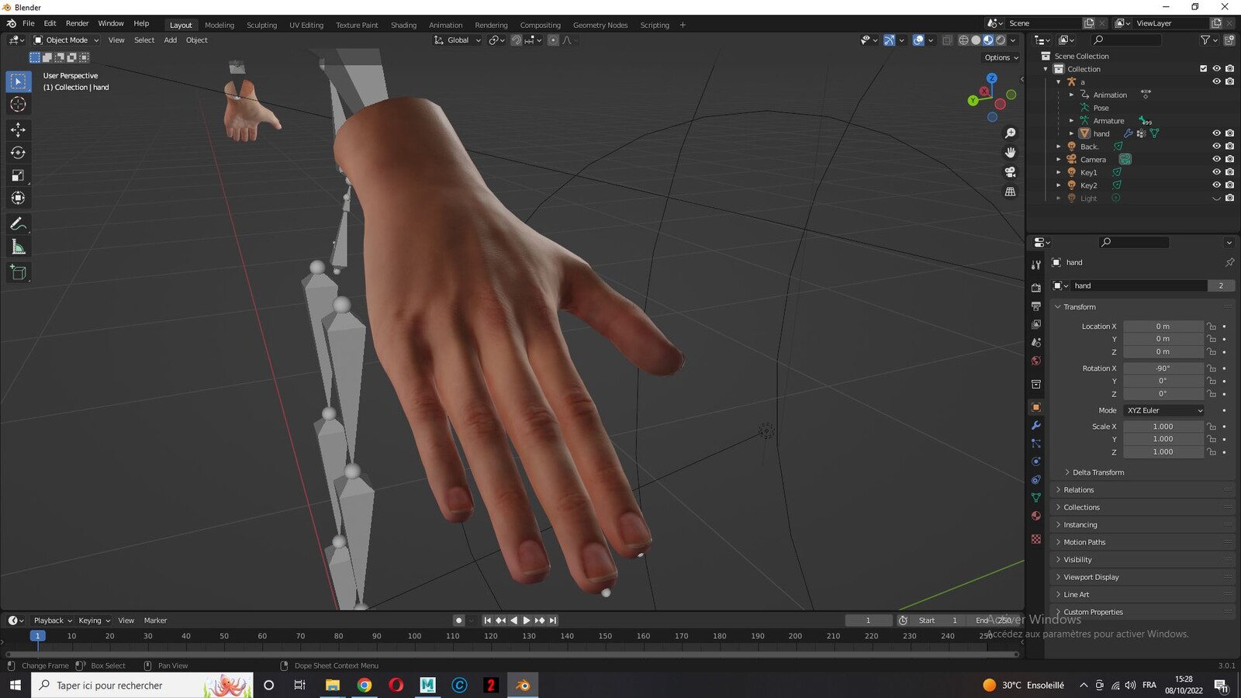Open the Modifier properties wrench tab
The height and width of the screenshot is (698, 1241).
pyautogui.click(x=1036, y=425)
